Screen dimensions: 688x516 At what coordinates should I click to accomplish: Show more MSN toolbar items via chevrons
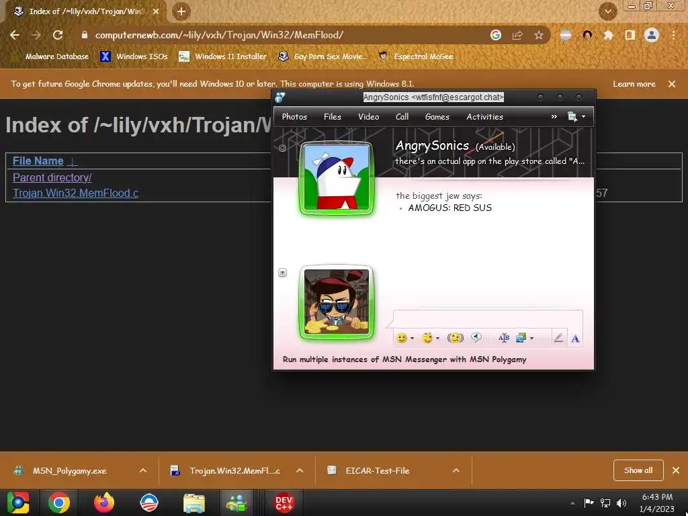[x=554, y=117]
